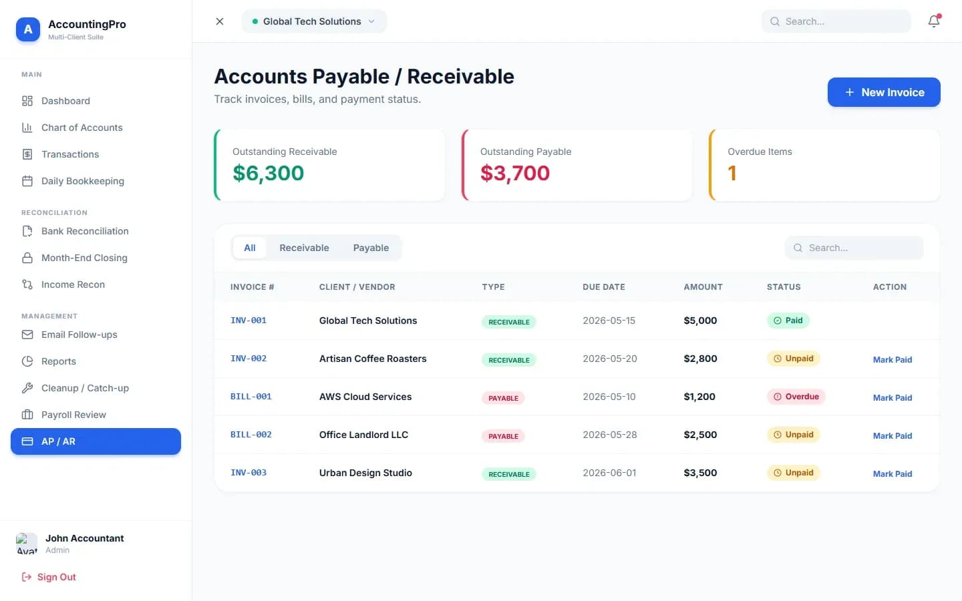Mark INV-002 Artisan Coffee Roasters as paid
Screen dimensions: 962x601
pyautogui.click(x=893, y=359)
